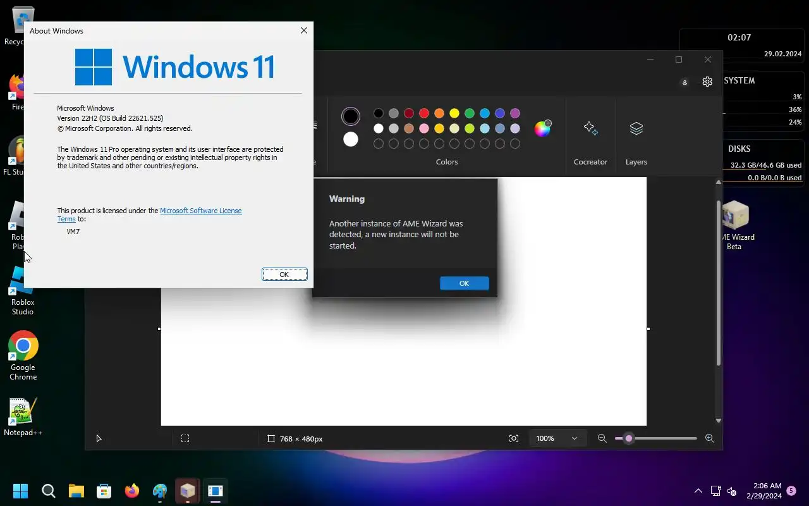
Task: Pick the yellow palette color
Action: pyautogui.click(x=454, y=113)
